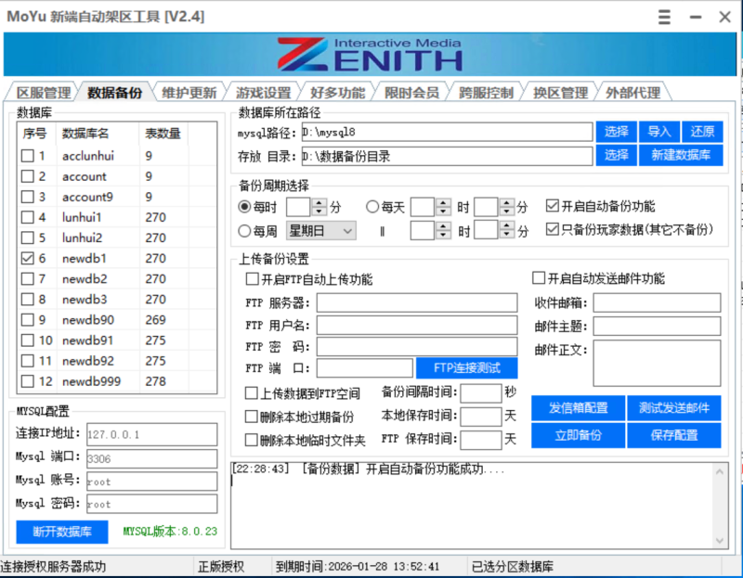This screenshot has height=578, width=743.
Task: Enable the 开启自动发送邮件功能 checkbox
Action: point(537,277)
